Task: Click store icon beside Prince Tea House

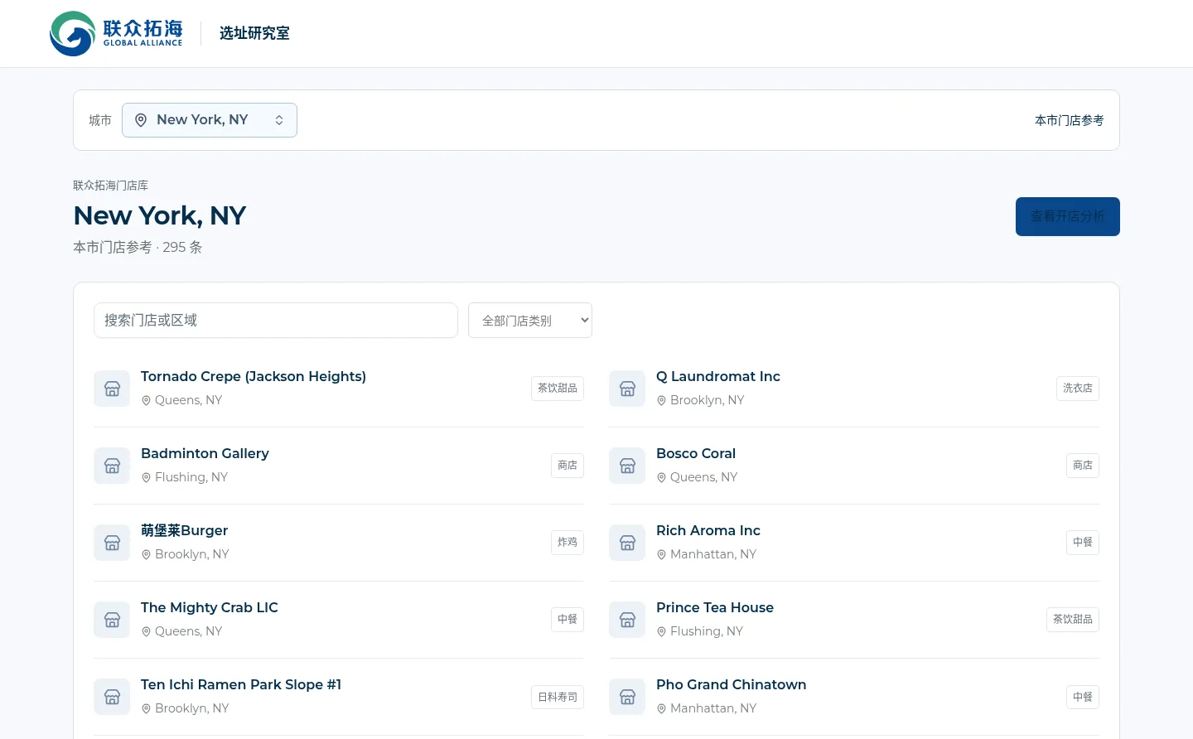Action: (x=627, y=620)
